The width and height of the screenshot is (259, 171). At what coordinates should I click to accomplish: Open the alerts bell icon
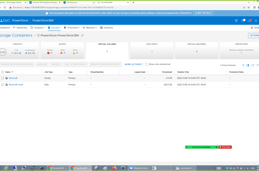point(250,21)
